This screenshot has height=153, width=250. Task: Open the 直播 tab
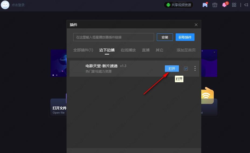click(146, 50)
